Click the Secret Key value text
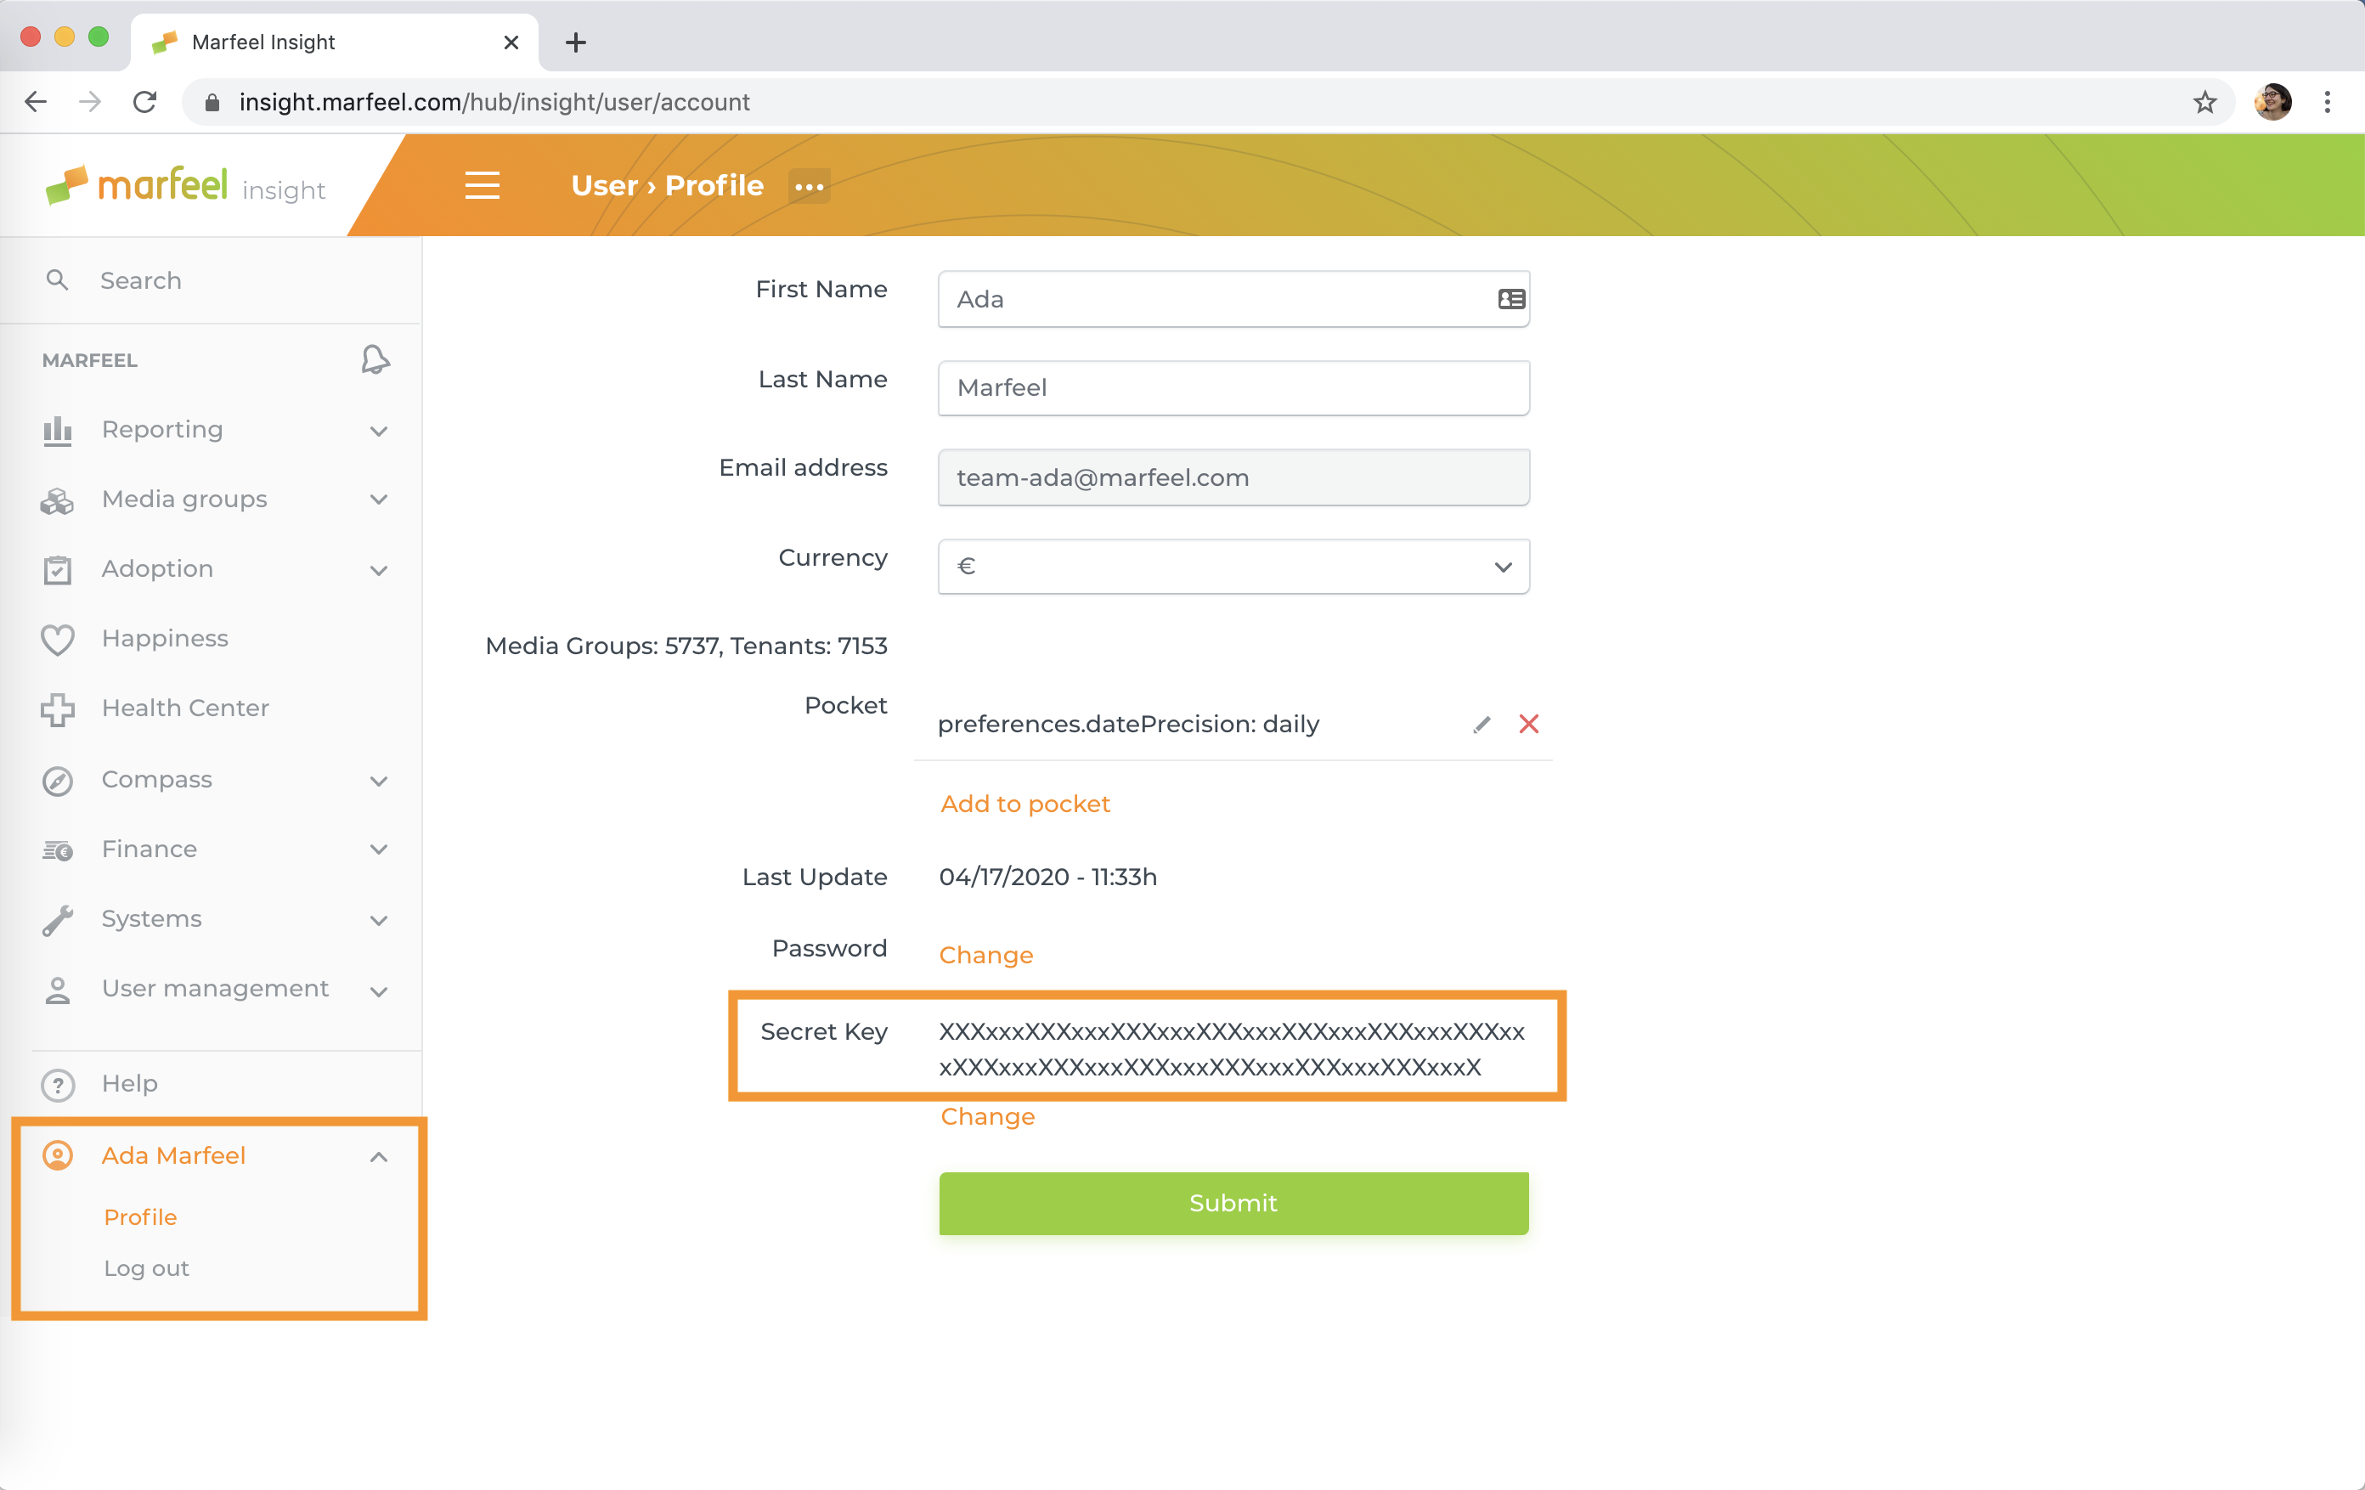 click(x=1232, y=1049)
